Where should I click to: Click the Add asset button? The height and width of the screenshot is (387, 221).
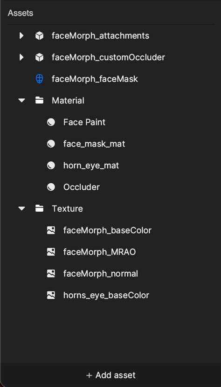110,375
